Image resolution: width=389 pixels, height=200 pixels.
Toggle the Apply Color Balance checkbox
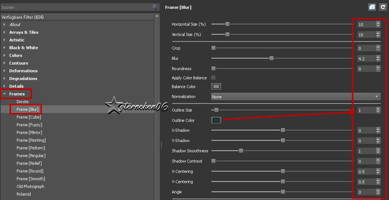(x=213, y=77)
